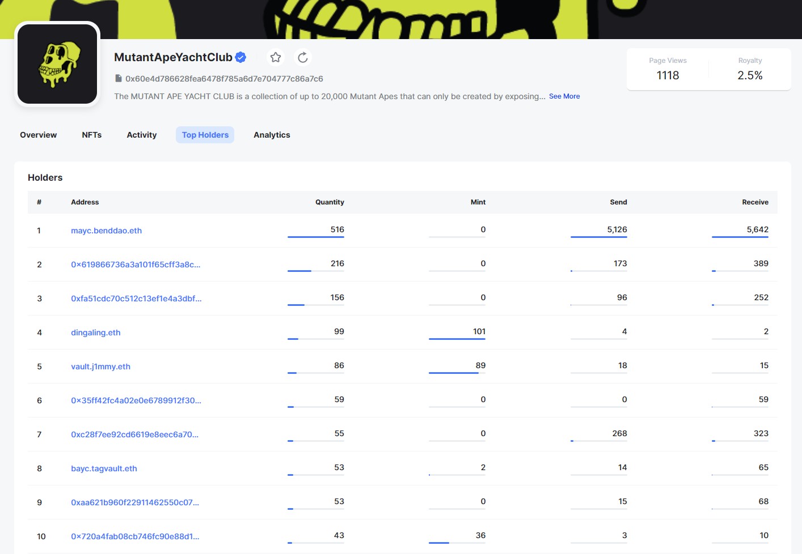
Task: Open the NFTs tab
Action: tap(92, 135)
